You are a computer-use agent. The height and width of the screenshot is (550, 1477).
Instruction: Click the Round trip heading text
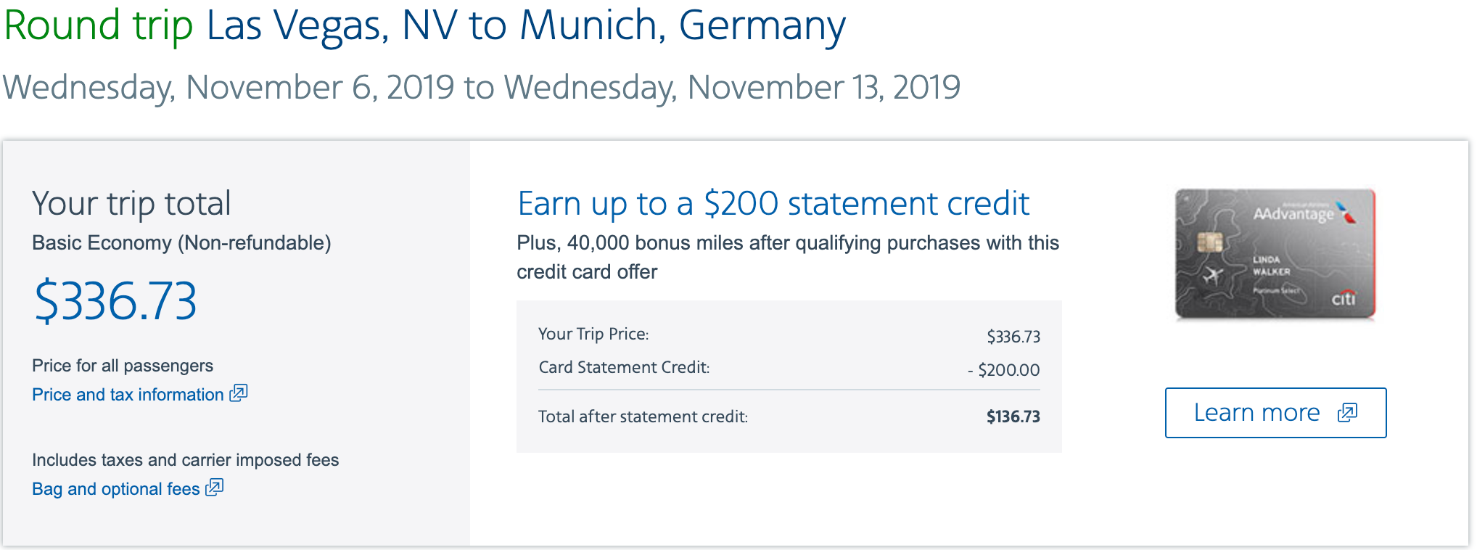pyautogui.click(x=99, y=25)
